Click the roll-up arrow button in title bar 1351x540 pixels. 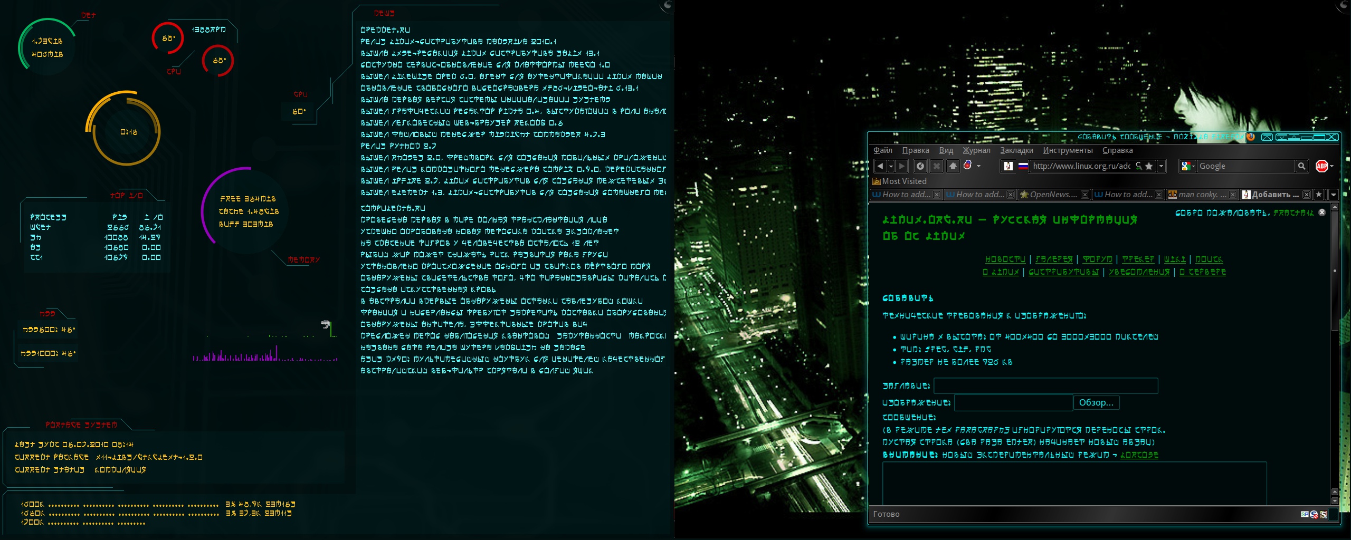click(x=1267, y=137)
